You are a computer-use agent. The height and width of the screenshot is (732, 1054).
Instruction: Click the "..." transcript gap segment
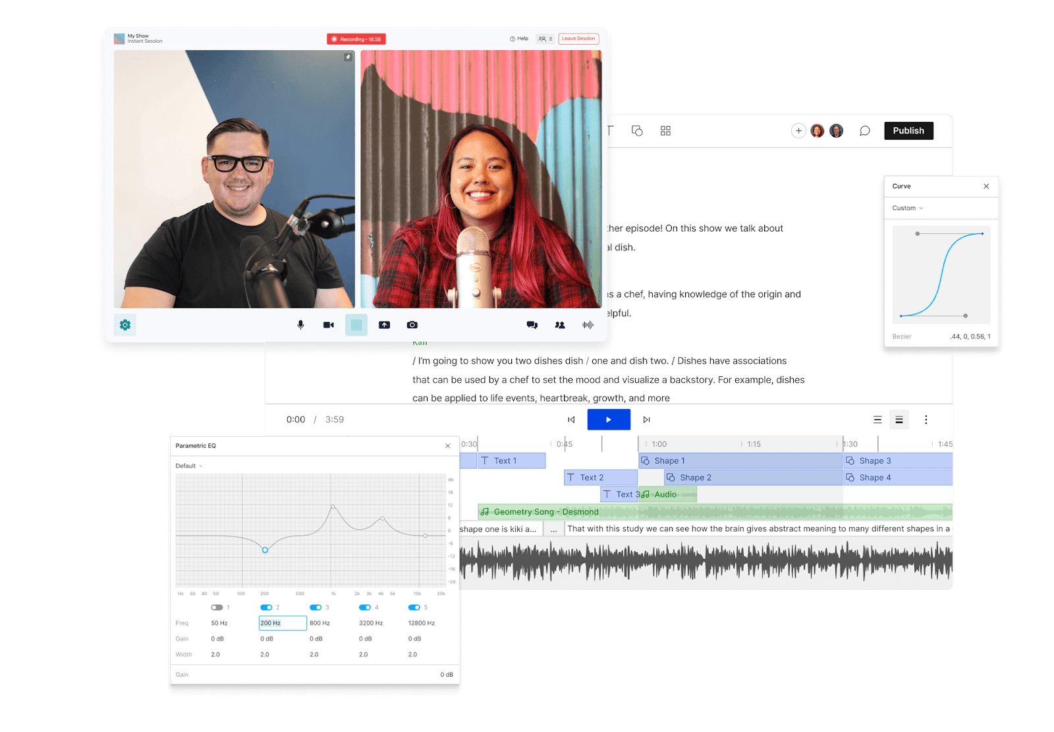(554, 528)
